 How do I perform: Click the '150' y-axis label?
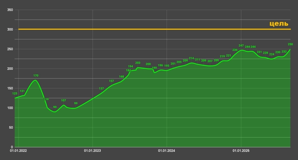(x=10, y=88)
